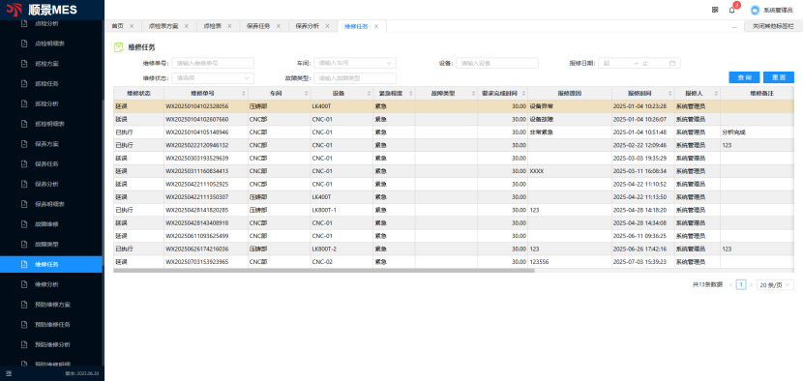Click the 维修单号 column sort arrows
803x381 pixels.
(243, 94)
